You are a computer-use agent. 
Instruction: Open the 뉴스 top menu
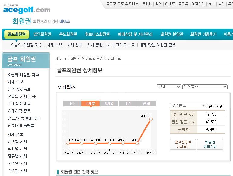[x=212, y=4]
